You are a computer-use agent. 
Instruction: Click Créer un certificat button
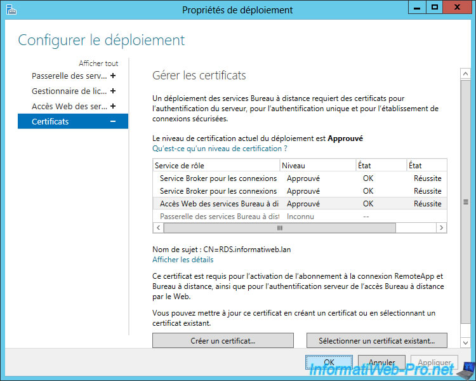(223, 340)
